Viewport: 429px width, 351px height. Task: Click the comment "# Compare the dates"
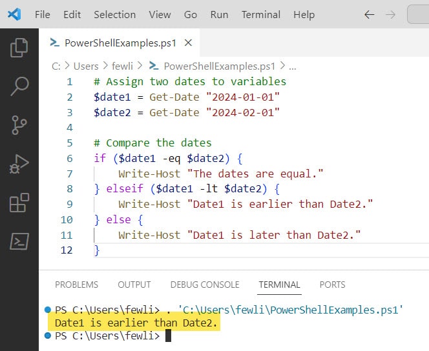[x=152, y=143]
